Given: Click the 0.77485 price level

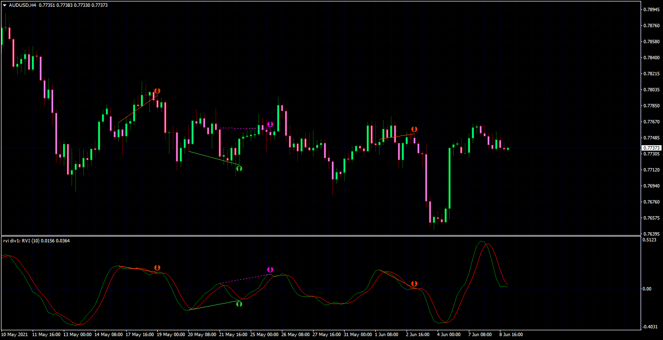Looking at the screenshot, I should click(651, 138).
